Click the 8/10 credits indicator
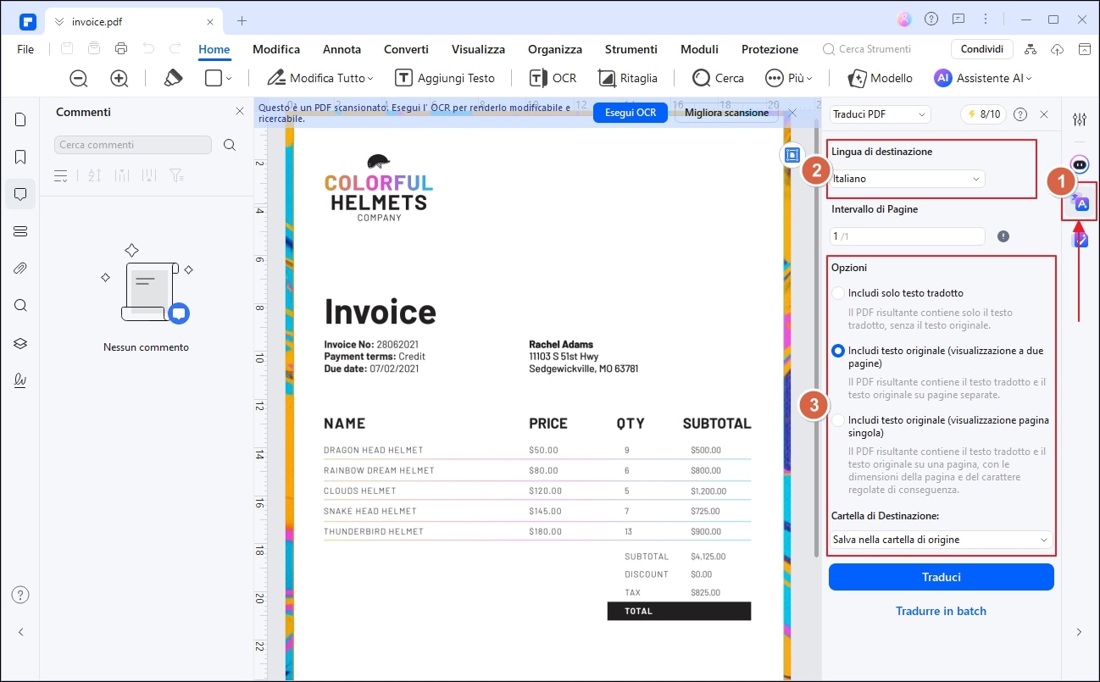 [x=983, y=114]
